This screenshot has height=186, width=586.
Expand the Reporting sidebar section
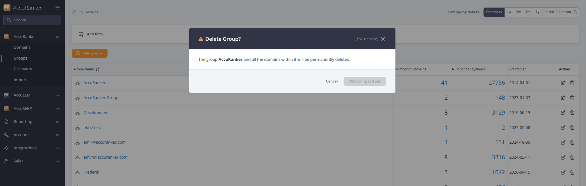coord(58,122)
